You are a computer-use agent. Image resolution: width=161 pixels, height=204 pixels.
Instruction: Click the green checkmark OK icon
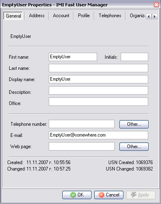pyautogui.click(x=73, y=195)
